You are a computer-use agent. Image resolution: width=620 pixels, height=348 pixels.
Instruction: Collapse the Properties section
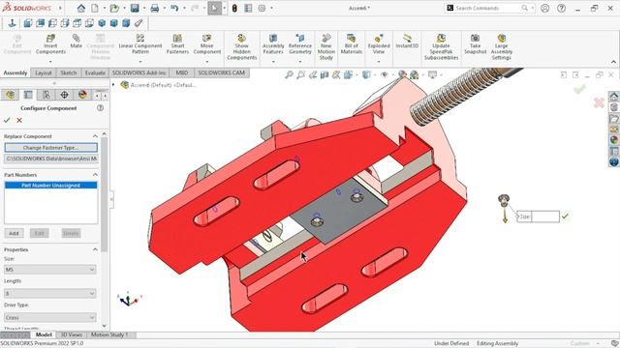click(95, 249)
